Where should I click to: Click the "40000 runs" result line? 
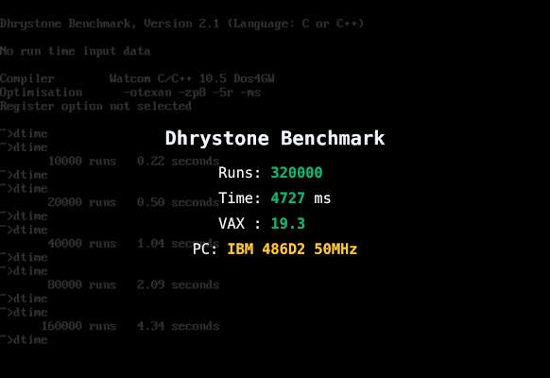coord(133,244)
